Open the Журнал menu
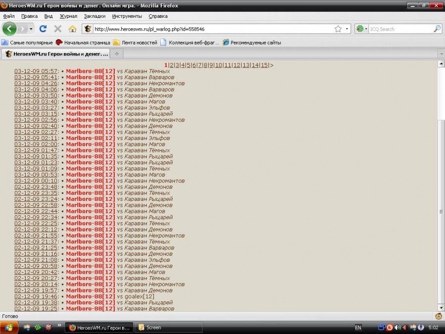Screen dimensions: 445x334 coord(68,16)
